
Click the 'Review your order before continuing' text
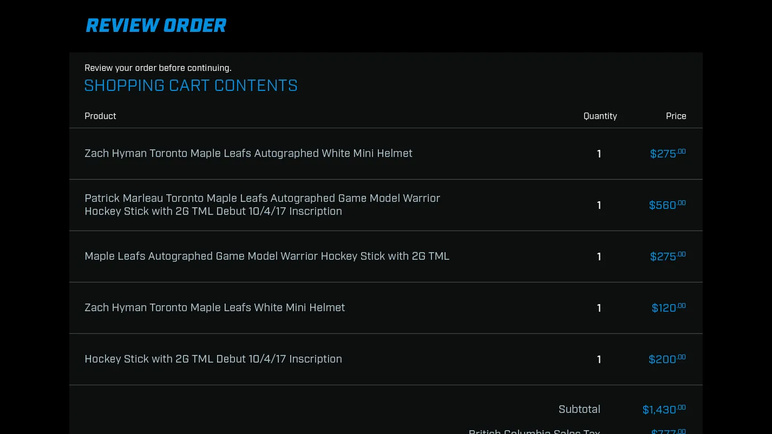pos(158,68)
